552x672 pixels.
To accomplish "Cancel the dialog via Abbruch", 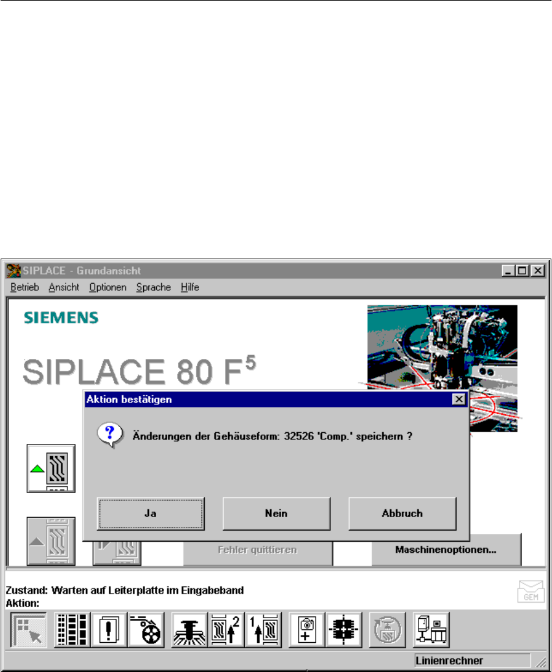I will click(x=402, y=513).
